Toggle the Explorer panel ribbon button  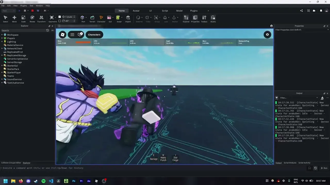186,19
